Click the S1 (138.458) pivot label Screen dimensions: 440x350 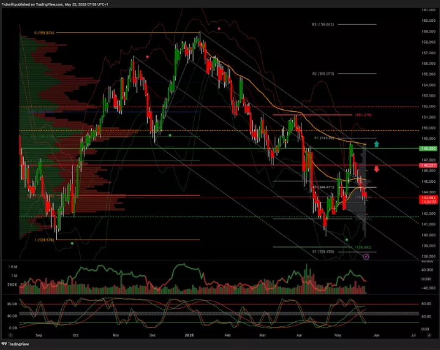[323, 251]
